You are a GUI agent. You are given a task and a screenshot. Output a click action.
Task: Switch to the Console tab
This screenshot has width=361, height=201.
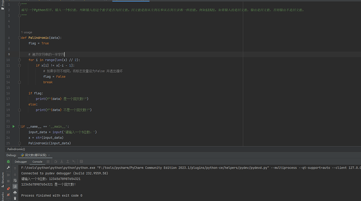pyautogui.click(x=37, y=162)
